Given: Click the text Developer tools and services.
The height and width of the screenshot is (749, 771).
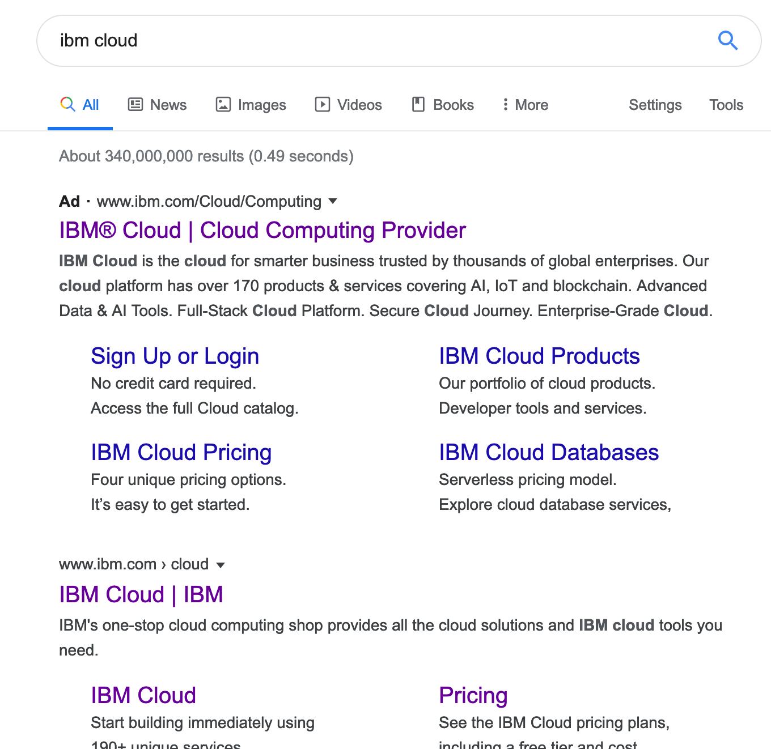Looking at the screenshot, I should [x=543, y=408].
